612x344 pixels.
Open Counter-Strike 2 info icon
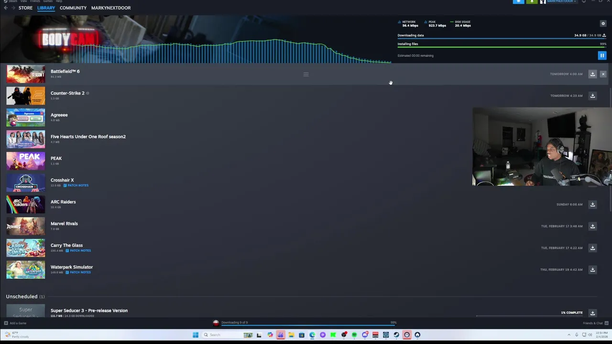coord(87,93)
